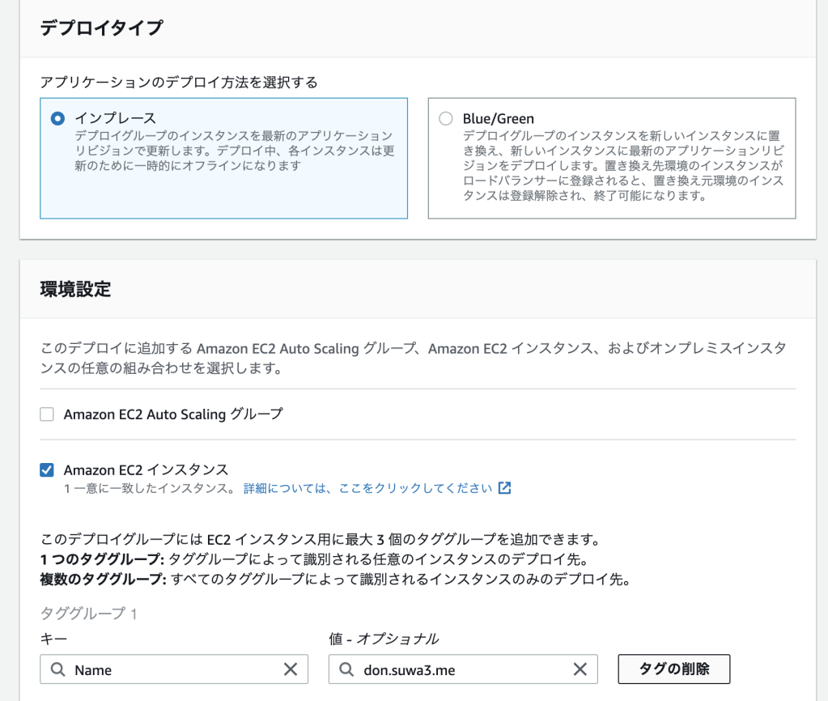Click the タググループ 1 heading
Image resolution: width=828 pixels, height=701 pixels.
pos(89,614)
